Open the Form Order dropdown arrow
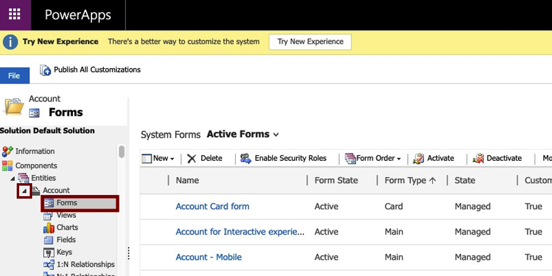 coord(399,159)
